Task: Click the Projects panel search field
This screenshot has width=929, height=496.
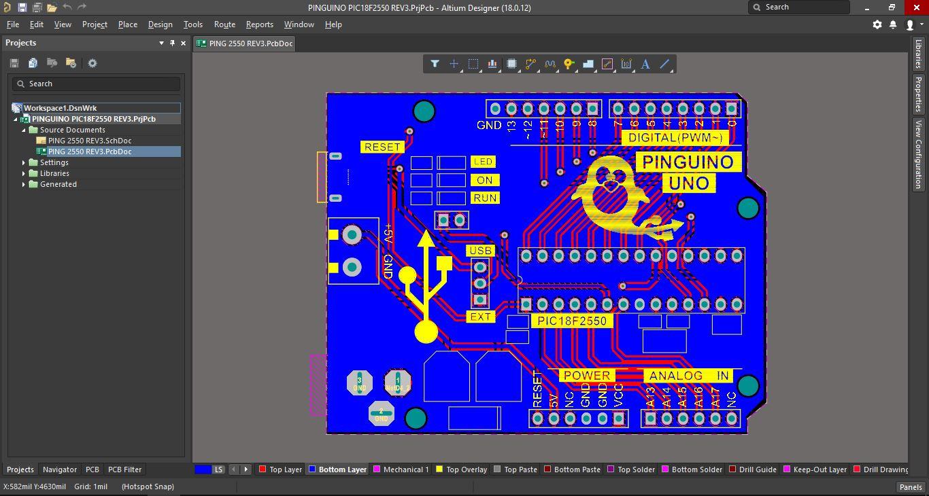Action: point(96,84)
